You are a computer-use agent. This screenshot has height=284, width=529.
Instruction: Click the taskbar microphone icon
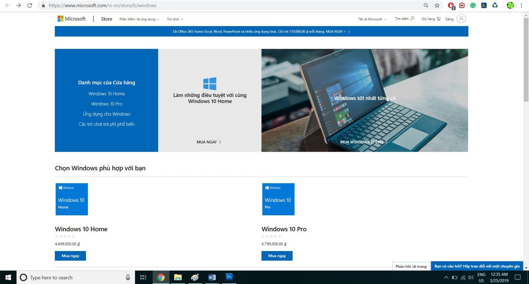pos(128,277)
